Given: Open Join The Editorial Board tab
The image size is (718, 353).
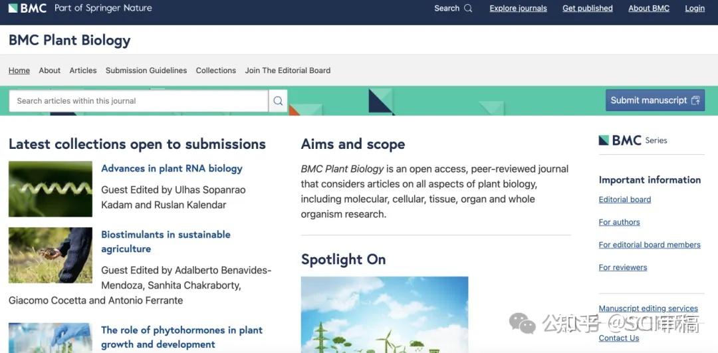Looking at the screenshot, I should [288, 70].
